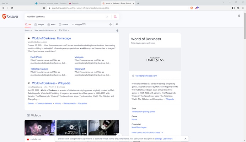Viewport: 246px width, 142px height.
Task: Click the Mark Rein-Hagen creator link
Action: pyautogui.click(x=139, y=127)
